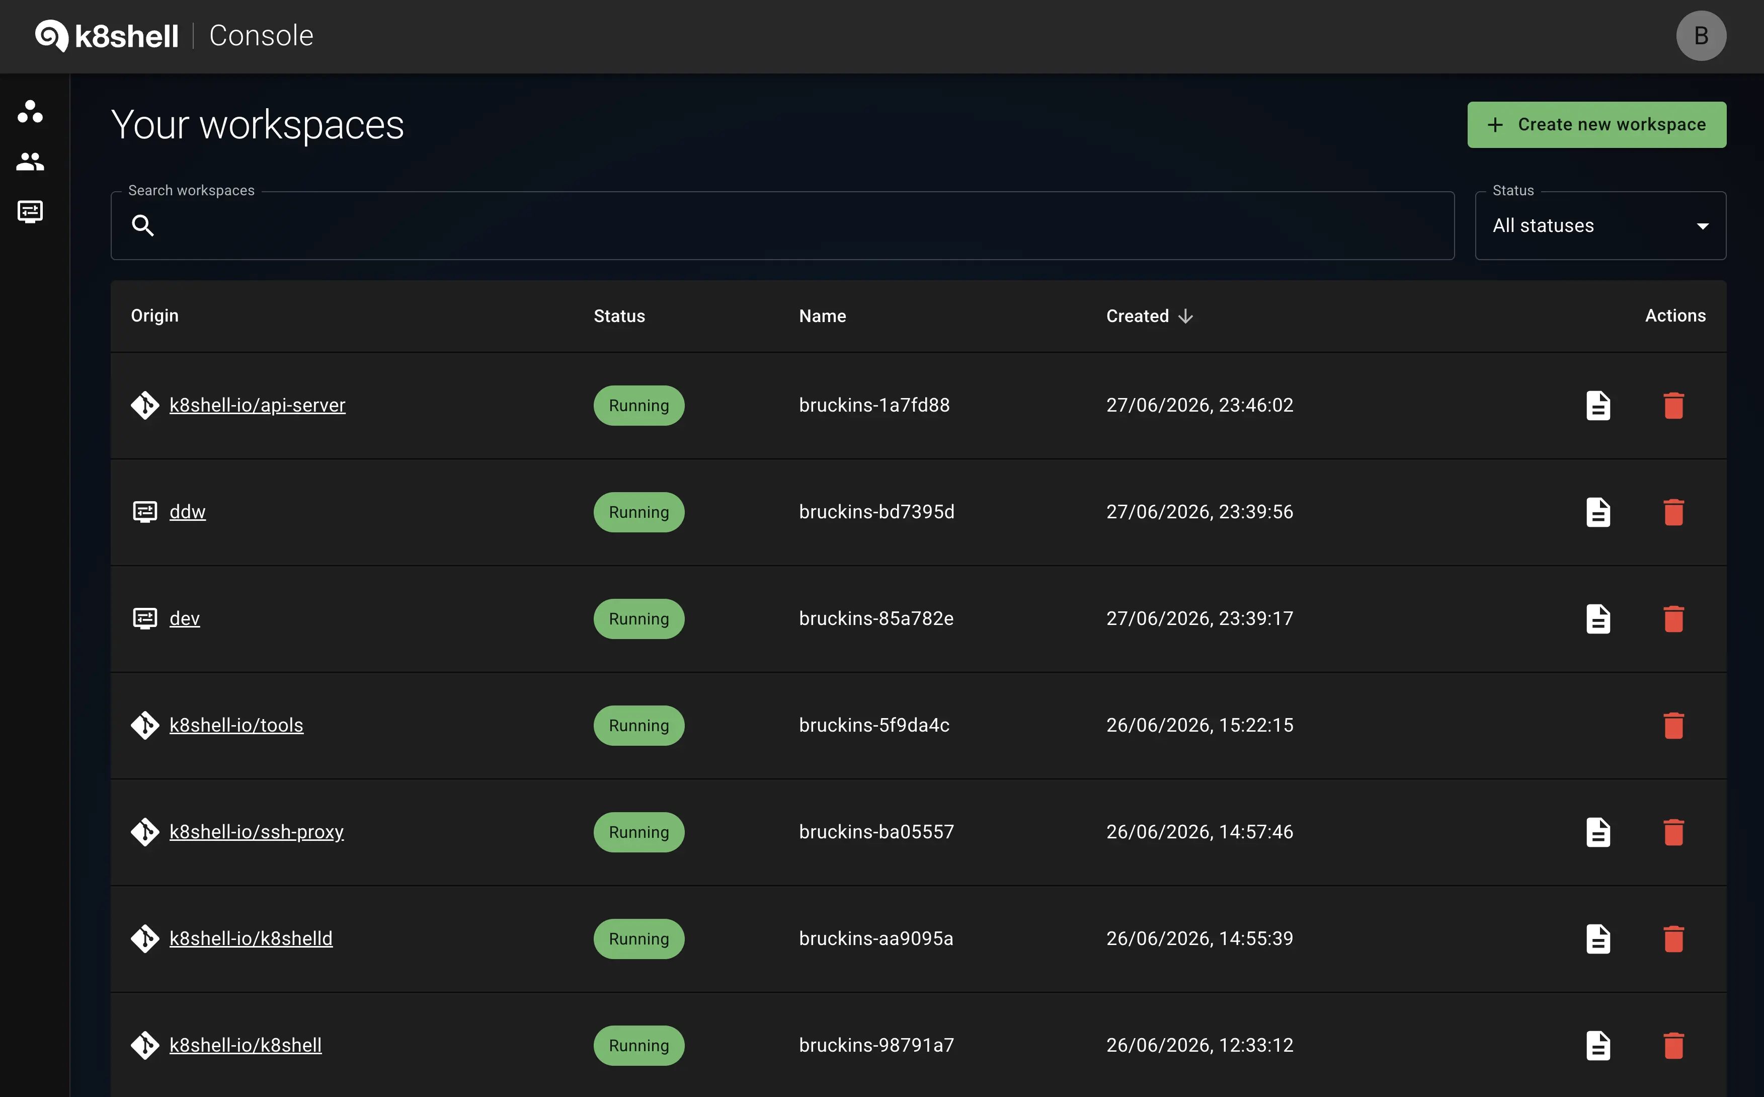Screen dimensions: 1764x1097
Task: Click the Running badge for bruckins-5f9da4c
Action: (638, 726)
